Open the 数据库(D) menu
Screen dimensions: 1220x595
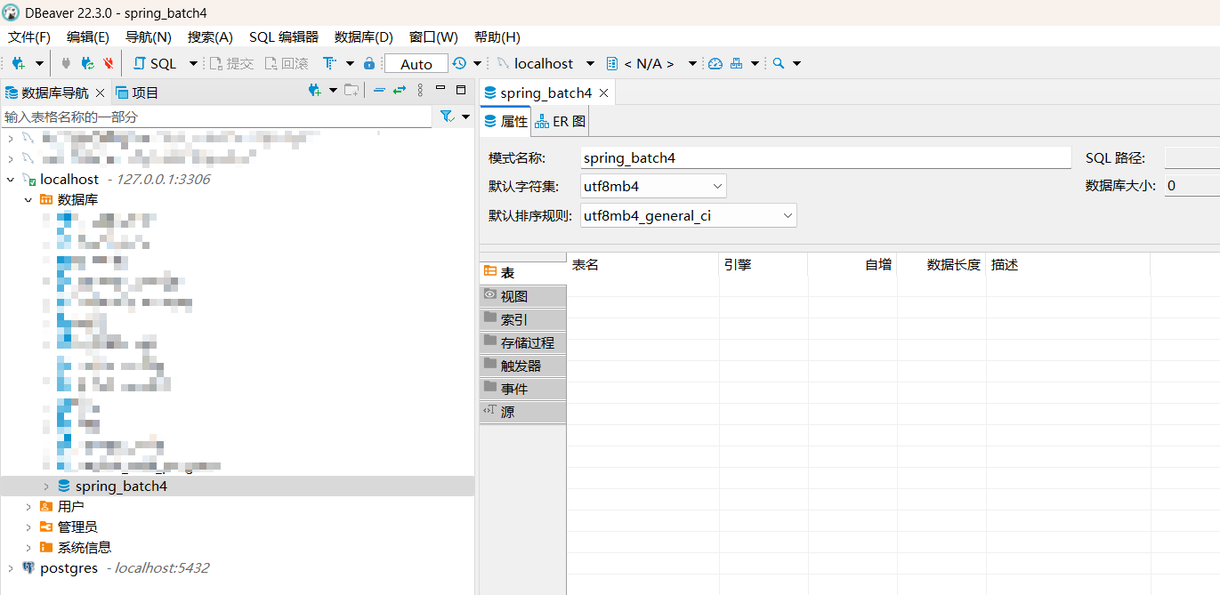tap(364, 37)
